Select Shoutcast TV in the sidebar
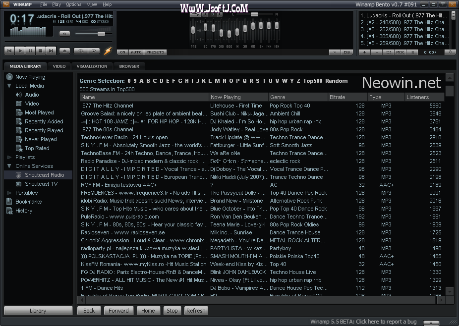Image resolution: width=459 pixels, height=326 pixels. [41, 184]
